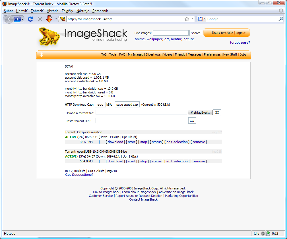Click GO next to Paste torrent URL

pos(192,121)
